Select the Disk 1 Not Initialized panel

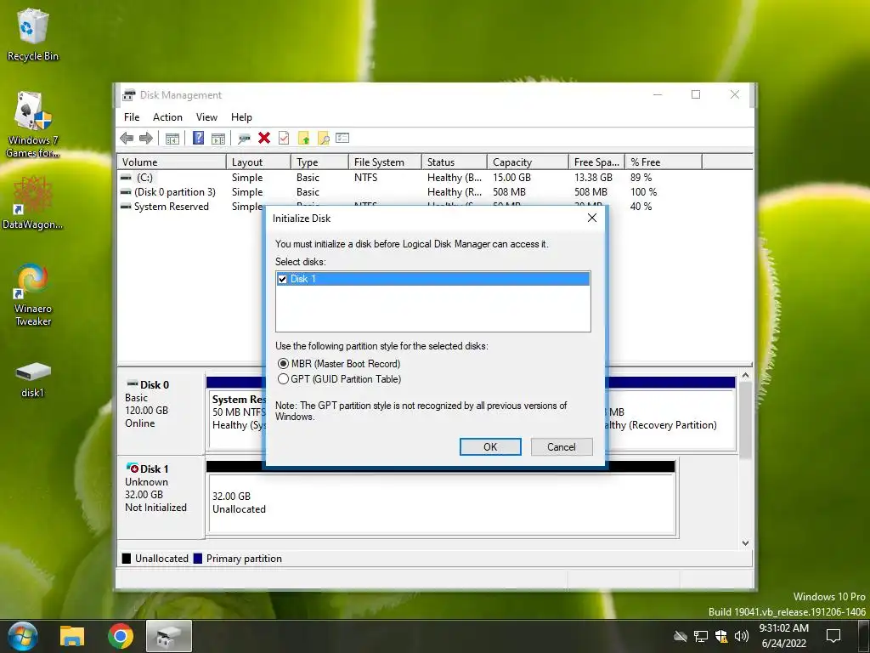coord(161,497)
